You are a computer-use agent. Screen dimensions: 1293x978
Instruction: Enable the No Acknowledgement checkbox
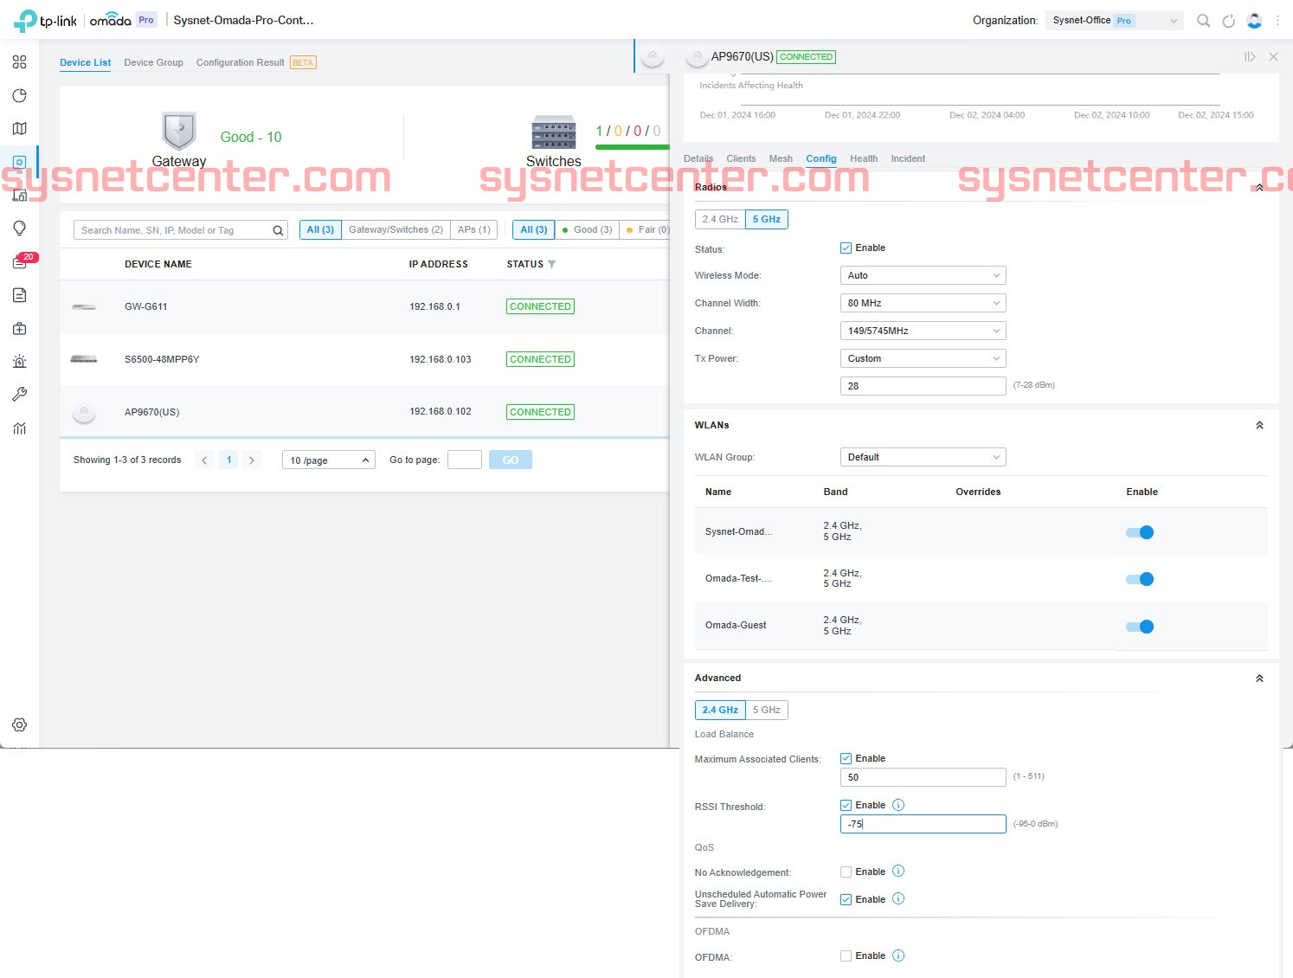(x=846, y=872)
